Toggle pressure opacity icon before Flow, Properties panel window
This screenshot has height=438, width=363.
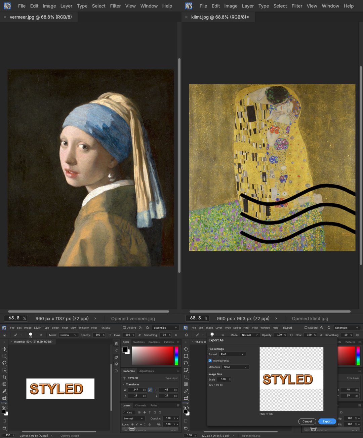110,335
